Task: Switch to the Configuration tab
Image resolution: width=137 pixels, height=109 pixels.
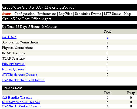Action: point(24,14)
